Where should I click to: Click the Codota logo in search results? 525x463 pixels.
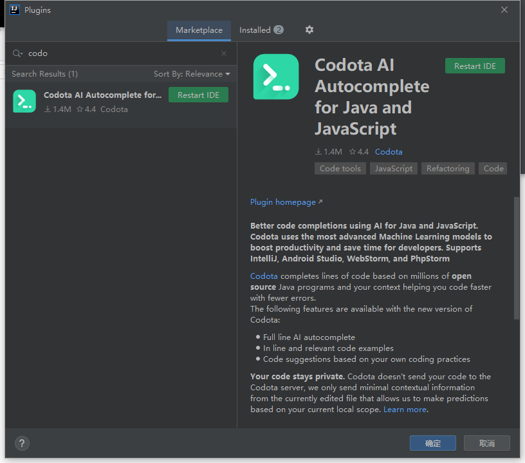[24, 101]
